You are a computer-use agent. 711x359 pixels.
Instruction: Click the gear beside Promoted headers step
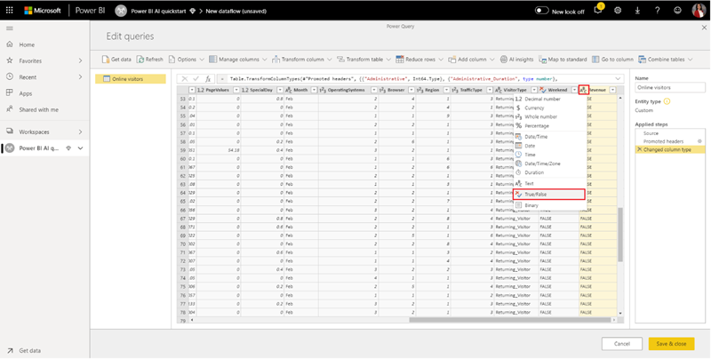tap(699, 141)
